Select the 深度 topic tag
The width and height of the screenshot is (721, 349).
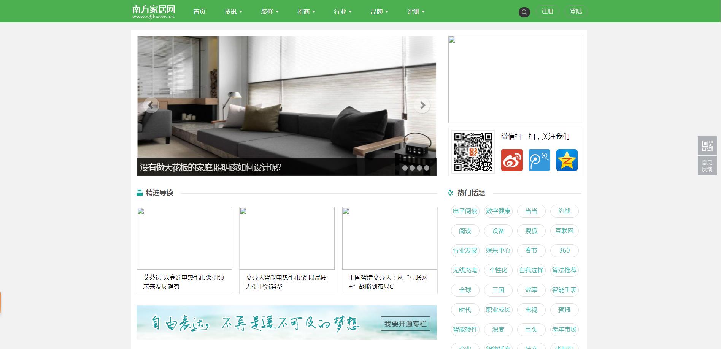point(498,330)
